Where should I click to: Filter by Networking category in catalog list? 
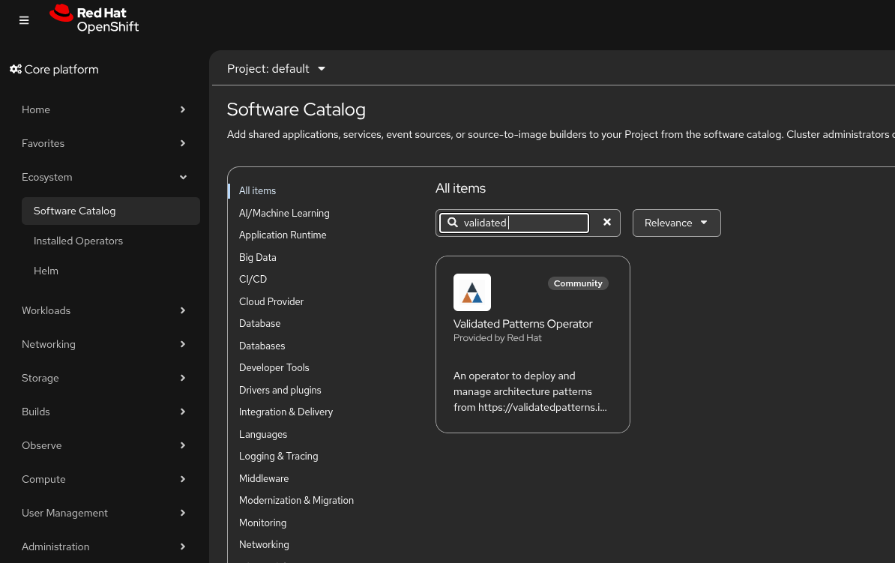[x=264, y=545]
